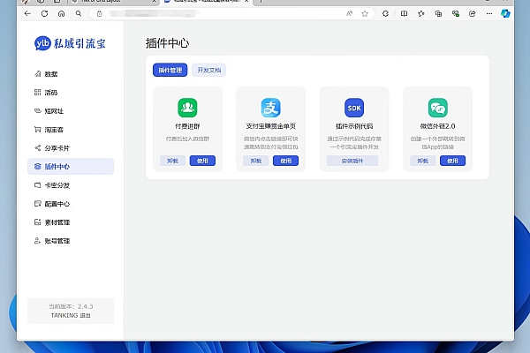
Task: Install the 插件示例代码 plugin
Action: (x=352, y=161)
